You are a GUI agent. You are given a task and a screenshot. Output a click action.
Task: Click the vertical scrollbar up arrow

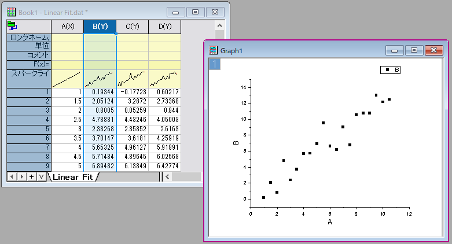point(220,25)
